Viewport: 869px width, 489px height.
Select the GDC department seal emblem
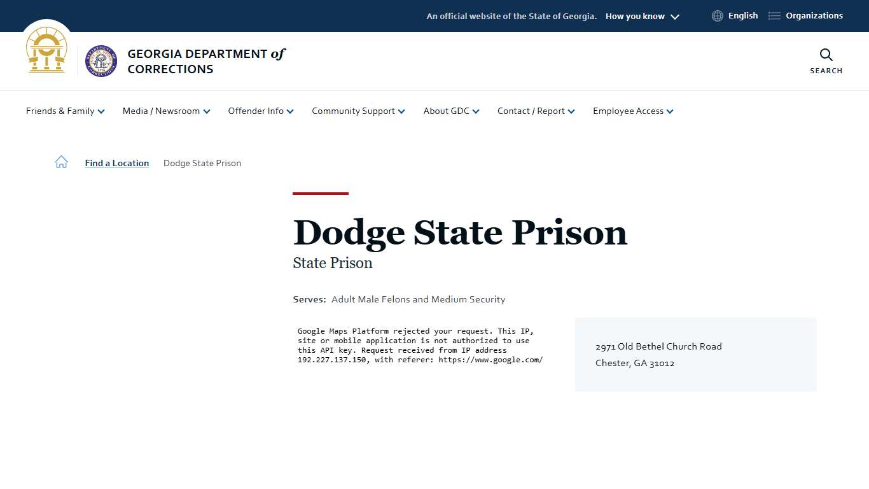click(x=101, y=61)
